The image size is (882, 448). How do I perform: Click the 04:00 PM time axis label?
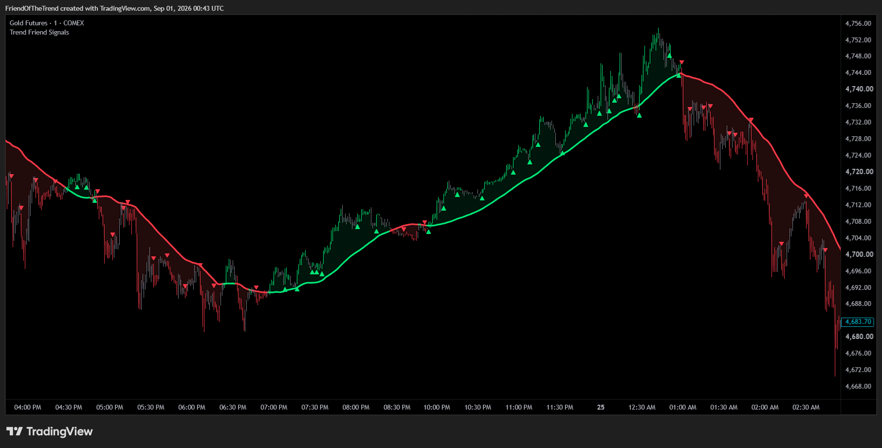28,407
